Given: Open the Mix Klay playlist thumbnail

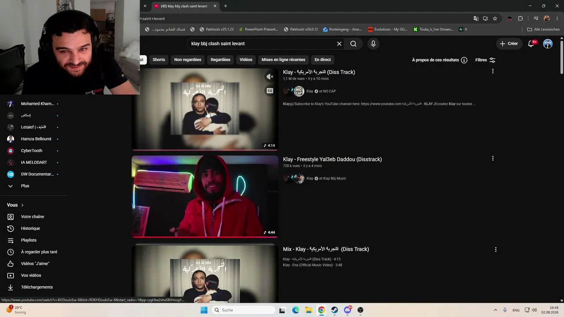Looking at the screenshot, I should tap(205, 273).
